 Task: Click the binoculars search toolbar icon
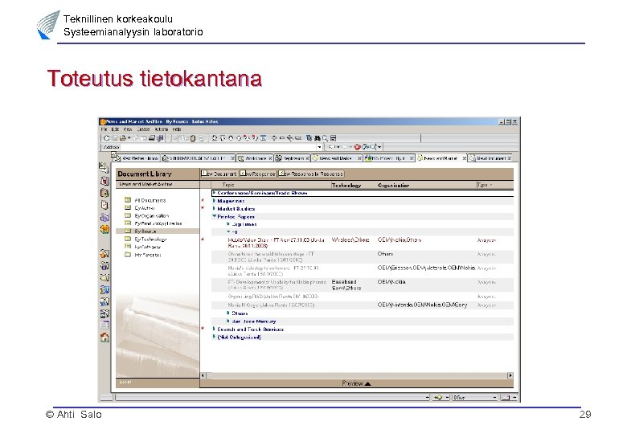(318, 138)
